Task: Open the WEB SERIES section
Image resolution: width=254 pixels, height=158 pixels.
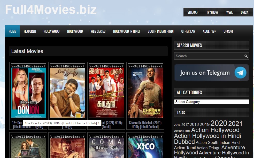Action: point(98,31)
